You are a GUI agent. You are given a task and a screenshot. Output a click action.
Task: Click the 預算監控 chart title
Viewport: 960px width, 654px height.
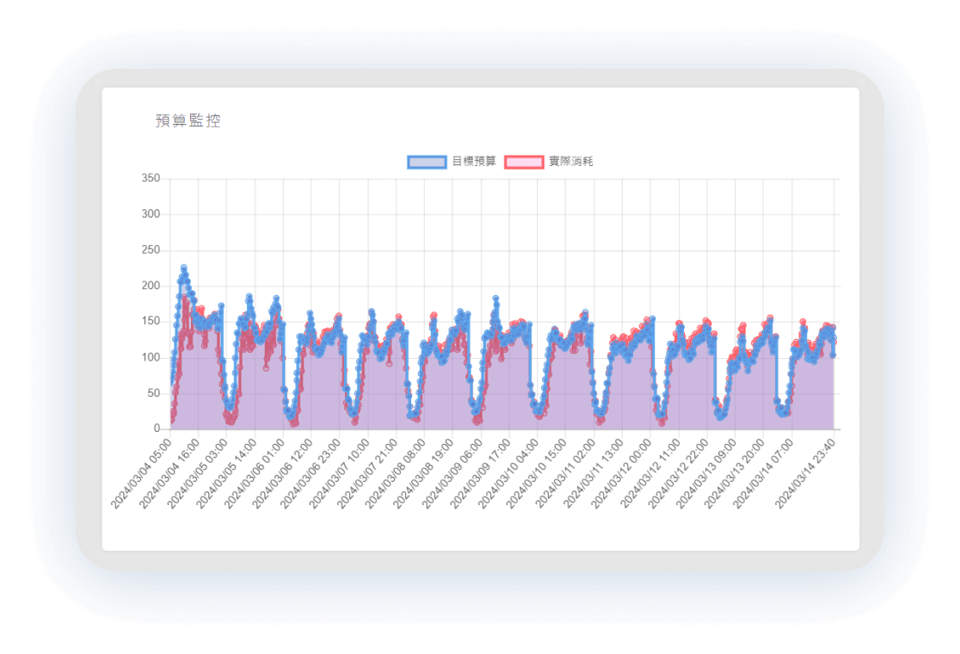coord(188,120)
